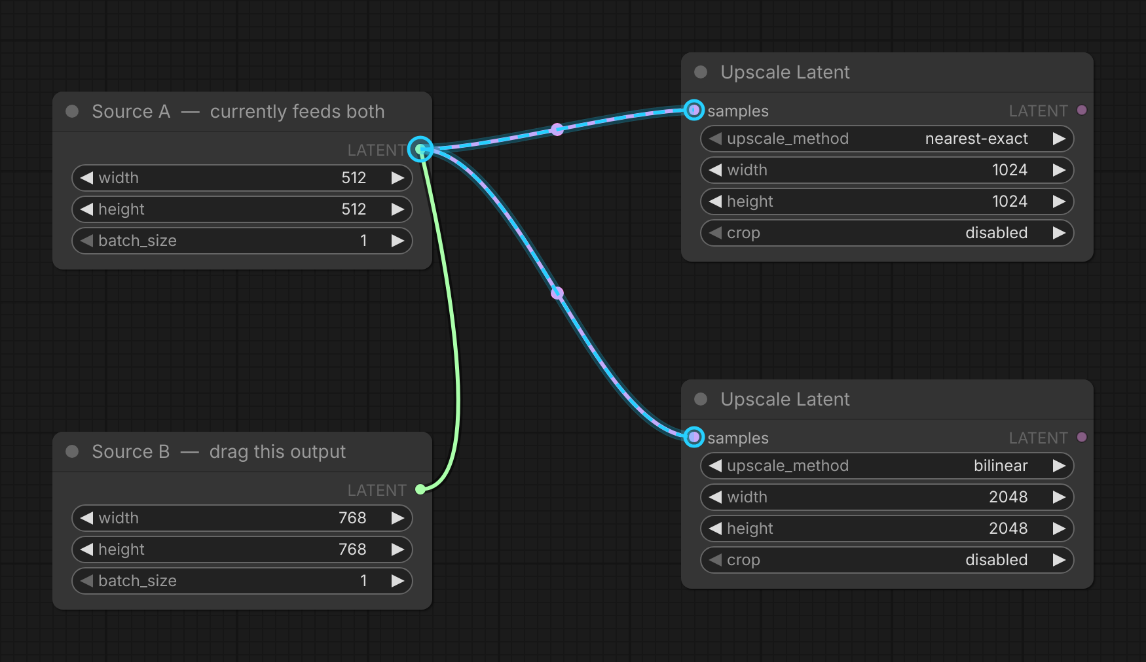Decrease Source B batch_size with left arrow
Image resolution: width=1146 pixels, height=662 pixels.
pos(86,581)
